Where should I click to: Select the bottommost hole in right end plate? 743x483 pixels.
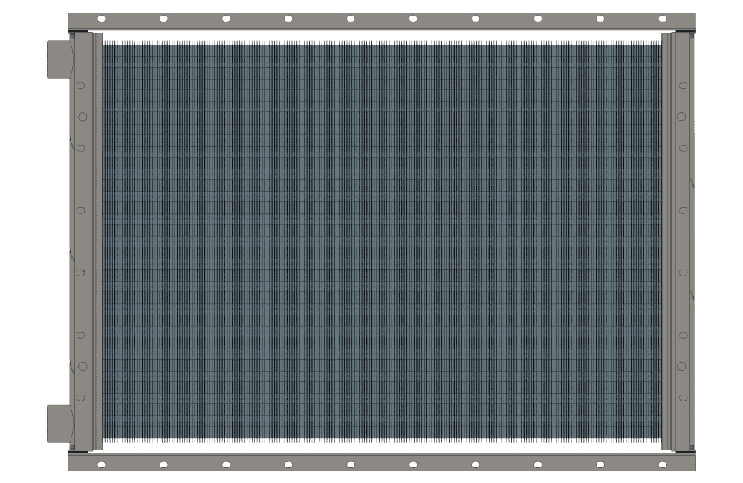[683, 398]
